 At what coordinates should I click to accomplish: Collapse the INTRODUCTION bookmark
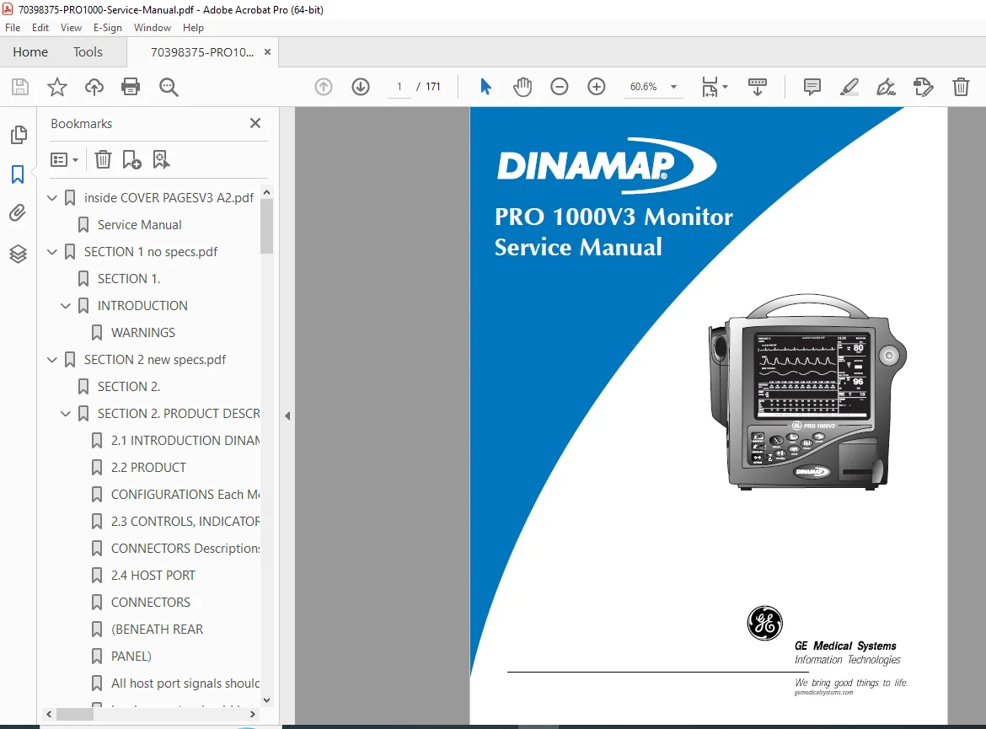click(x=66, y=306)
